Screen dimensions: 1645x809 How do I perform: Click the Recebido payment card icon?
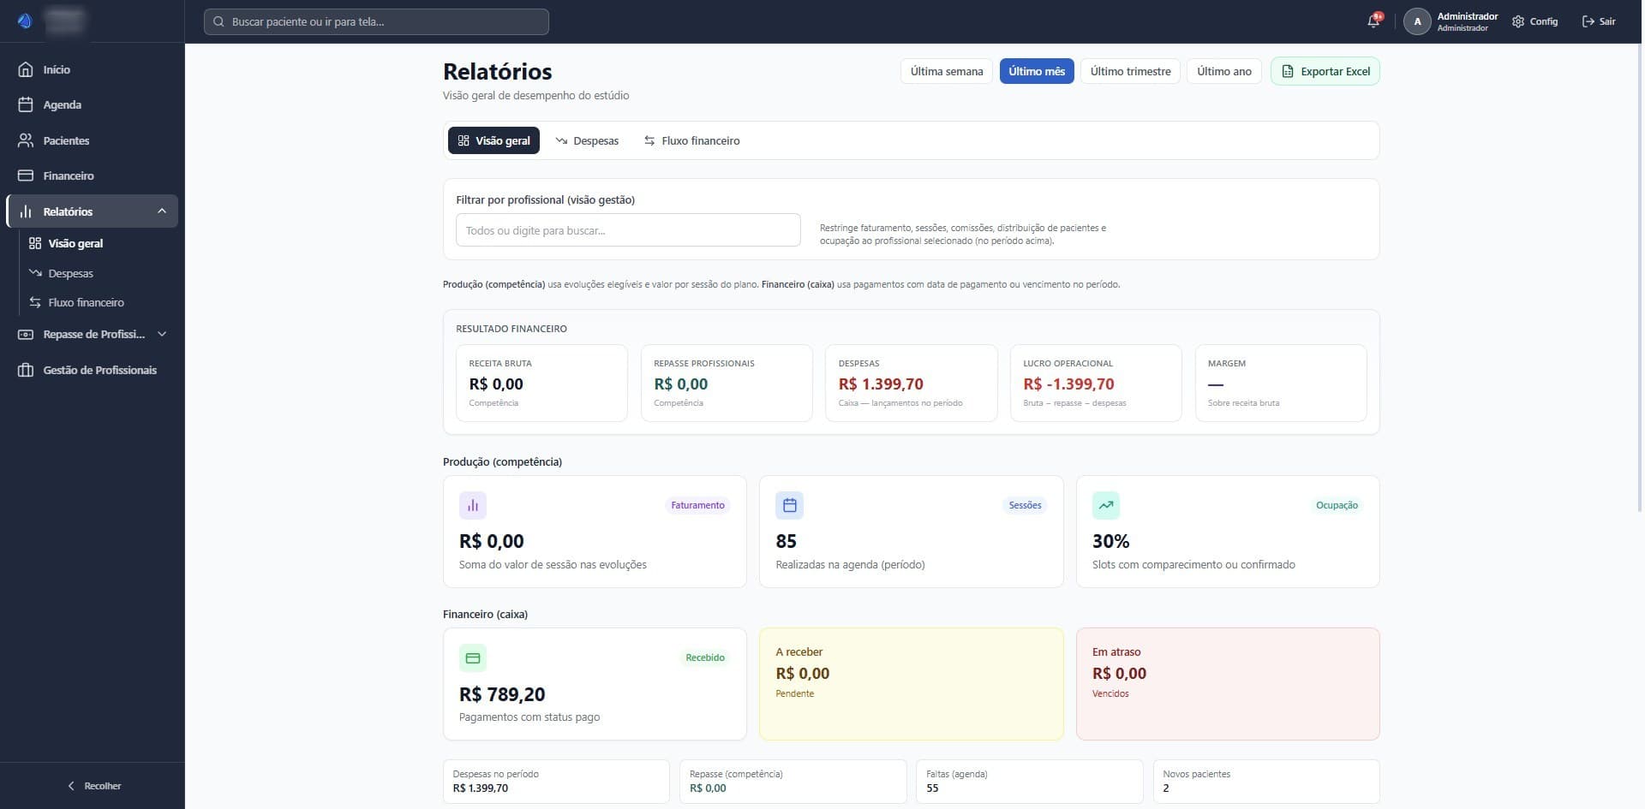pyautogui.click(x=472, y=658)
